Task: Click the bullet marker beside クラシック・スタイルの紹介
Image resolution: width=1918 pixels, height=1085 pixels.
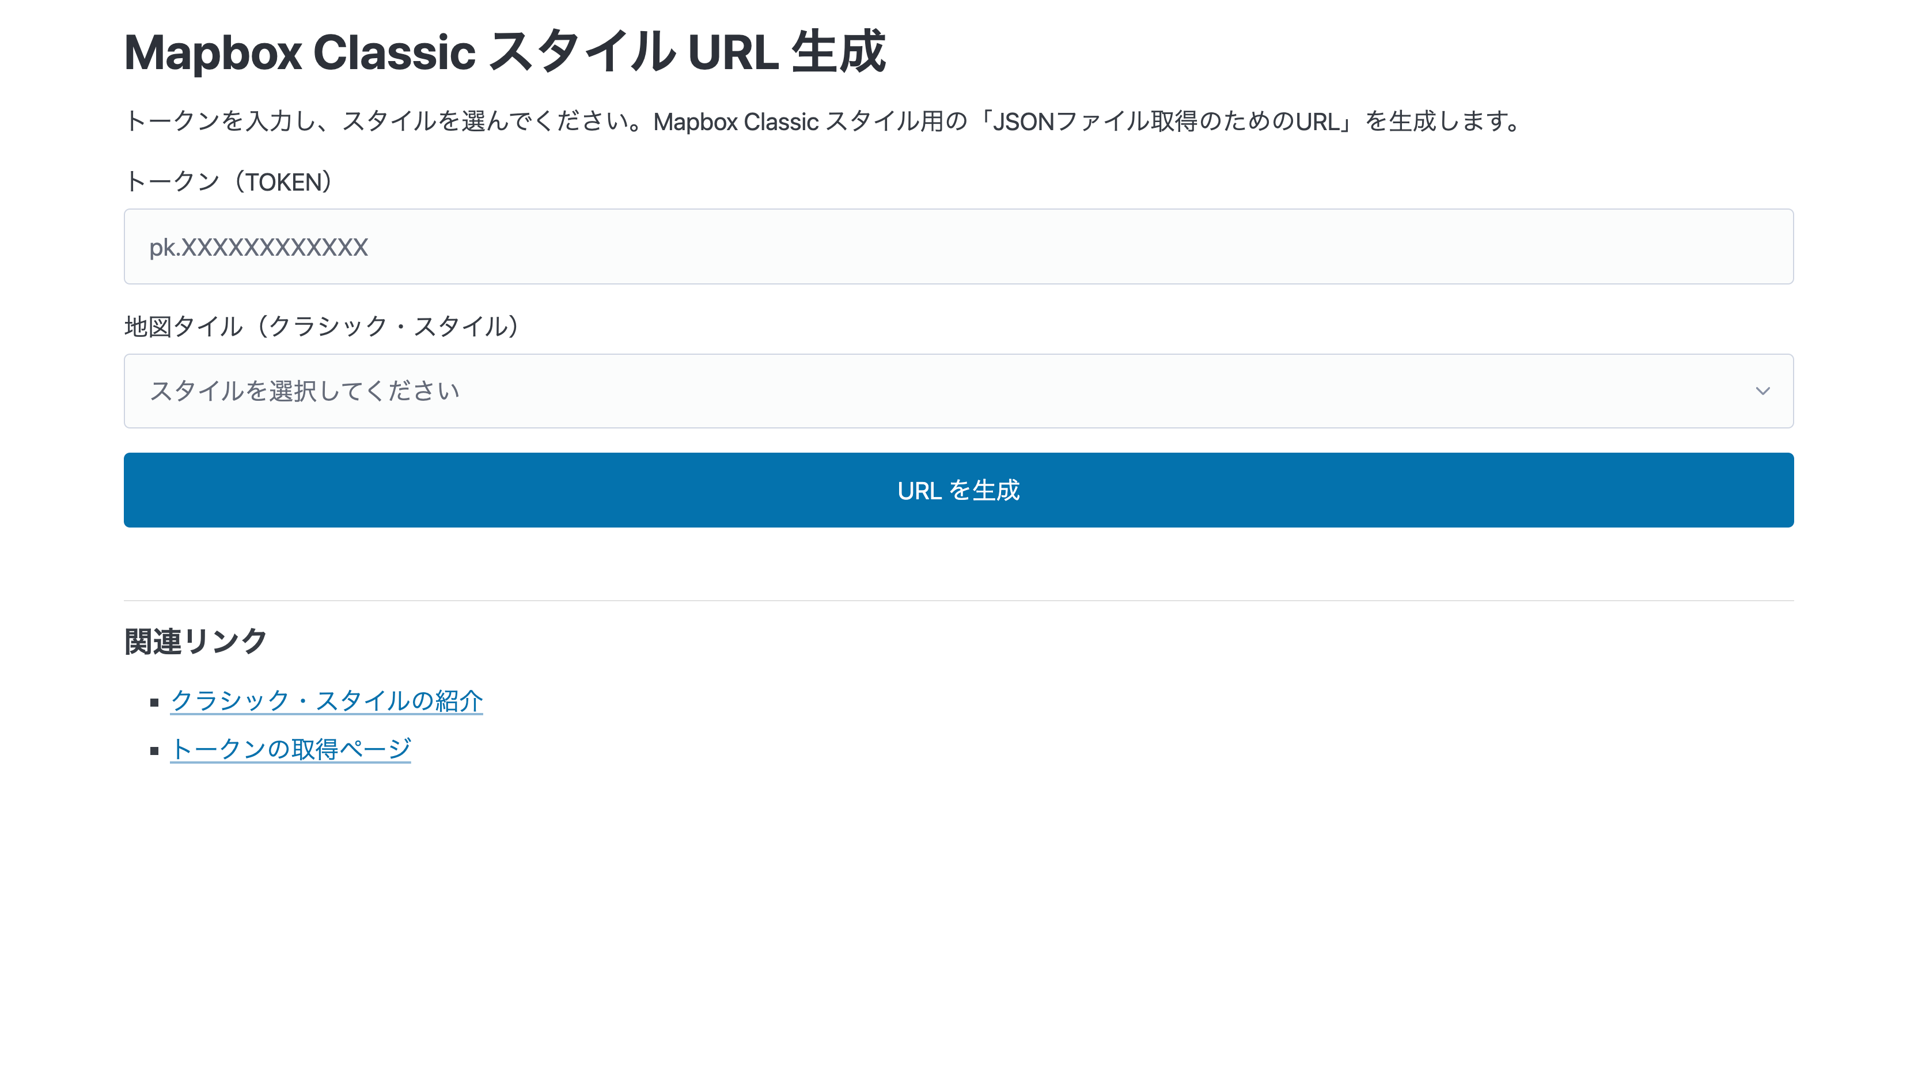Action: click(154, 701)
